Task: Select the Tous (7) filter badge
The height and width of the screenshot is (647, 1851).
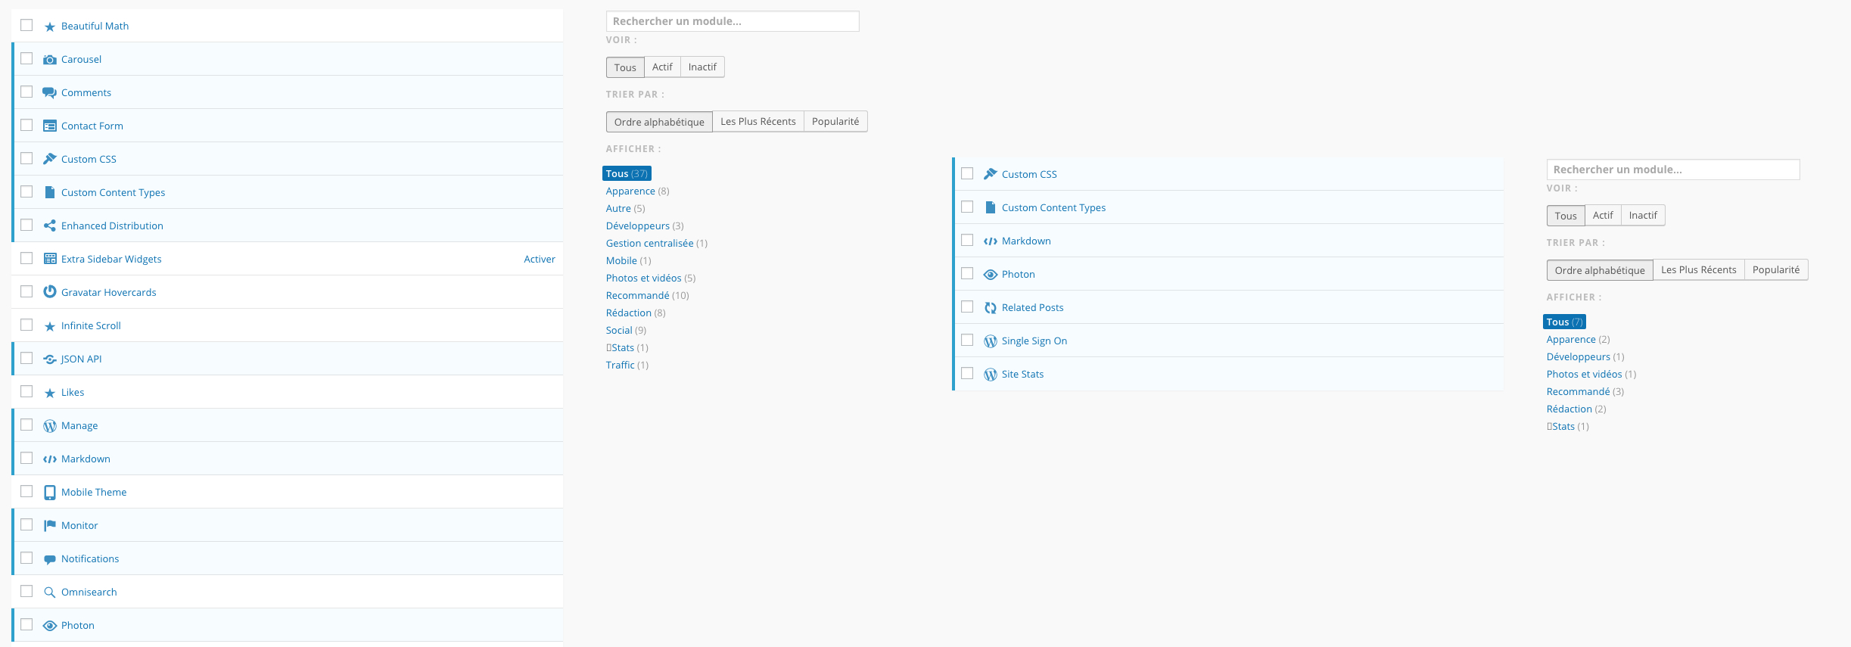Action: click(1564, 322)
